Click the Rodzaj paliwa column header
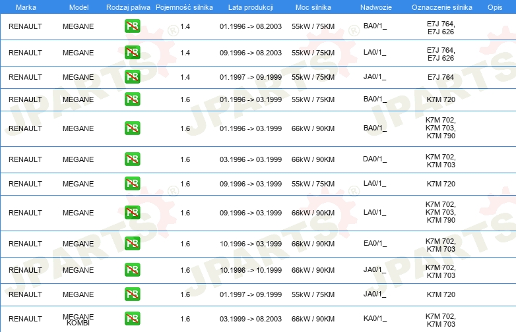516x332 pixels. point(128,7)
